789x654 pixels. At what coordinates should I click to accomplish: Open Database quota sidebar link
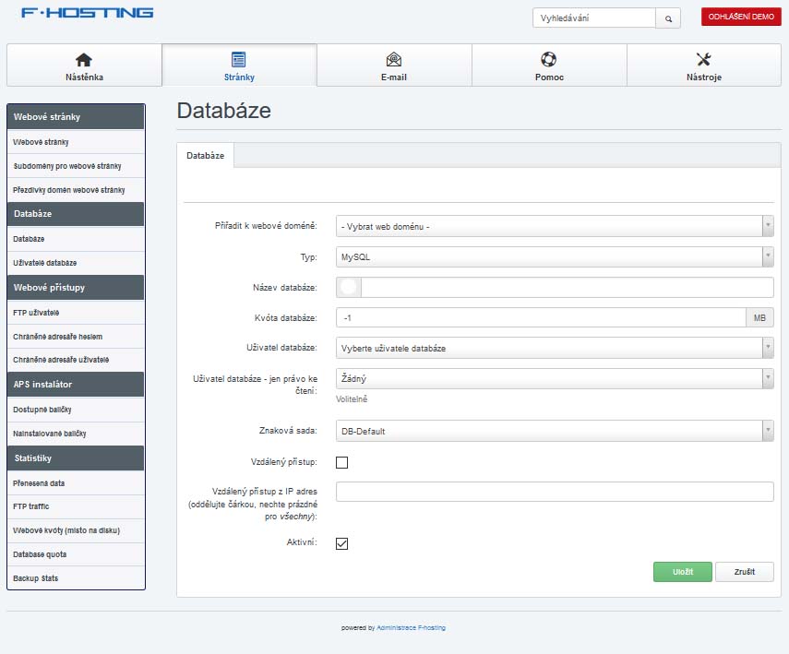(x=76, y=553)
